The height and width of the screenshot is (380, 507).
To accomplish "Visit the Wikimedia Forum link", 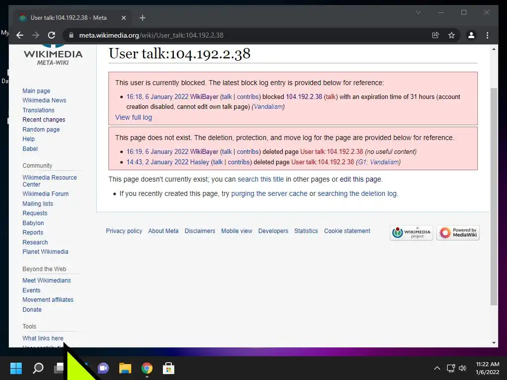I will 46,194.
